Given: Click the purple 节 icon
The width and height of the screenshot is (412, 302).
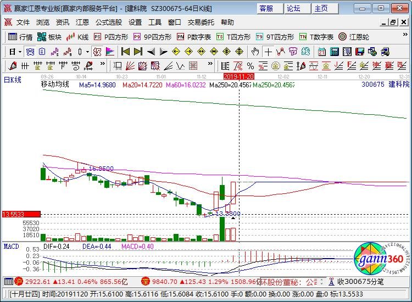Looking at the screenshot, I should (293, 52).
